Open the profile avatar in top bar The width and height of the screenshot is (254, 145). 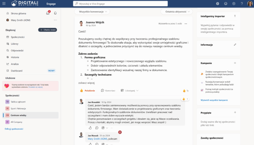[x=250, y=3]
